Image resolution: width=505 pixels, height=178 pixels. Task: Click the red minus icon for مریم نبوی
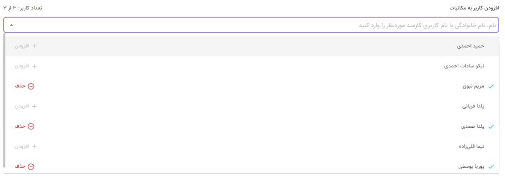coord(31,86)
